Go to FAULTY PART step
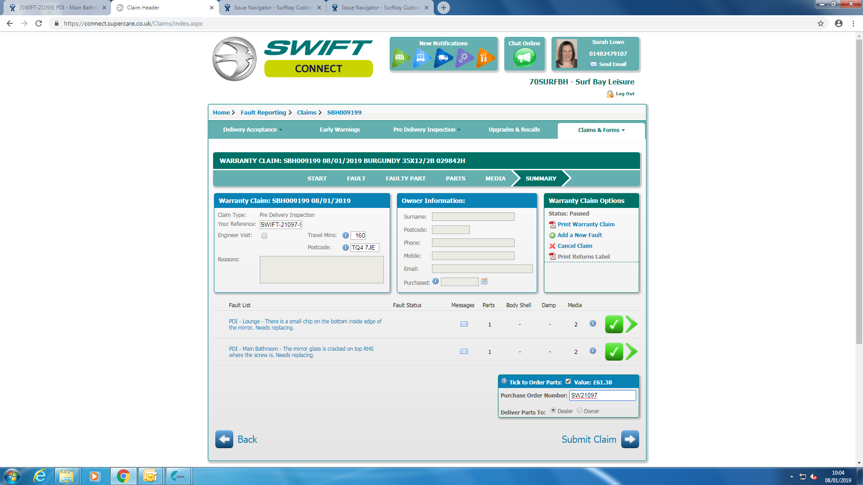Viewport: 863px width, 485px height. click(x=405, y=179)
